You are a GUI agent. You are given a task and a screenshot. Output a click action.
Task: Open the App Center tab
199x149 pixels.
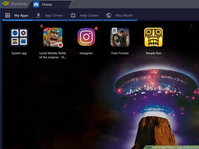click(50, 15)
